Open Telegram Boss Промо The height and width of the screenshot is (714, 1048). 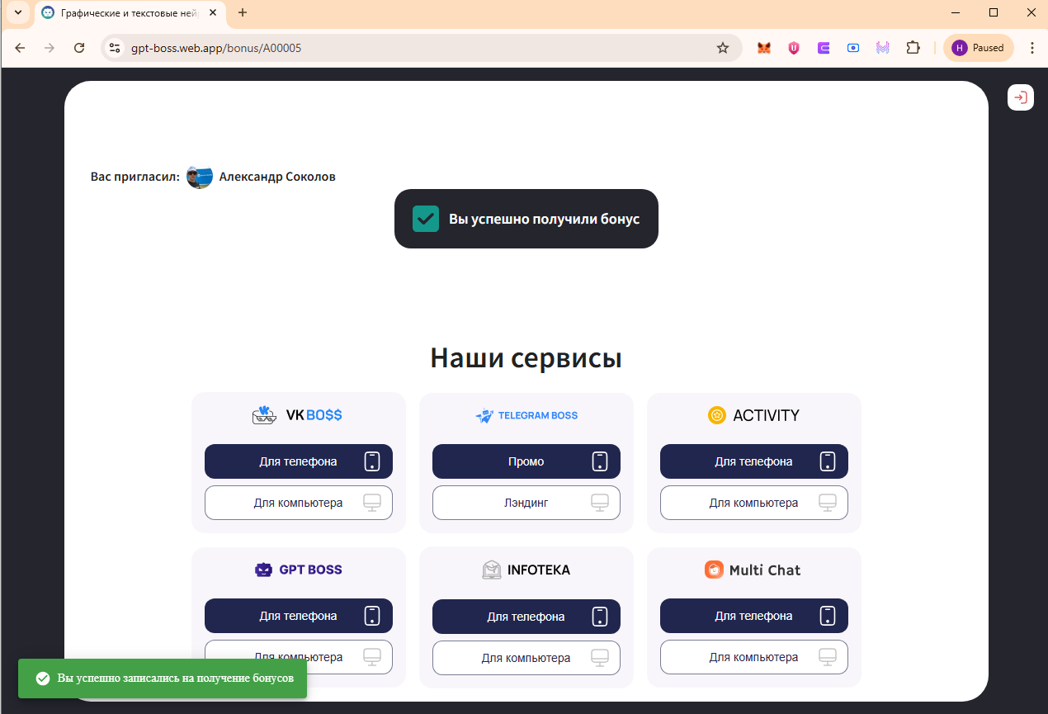(x=526, y=461)
